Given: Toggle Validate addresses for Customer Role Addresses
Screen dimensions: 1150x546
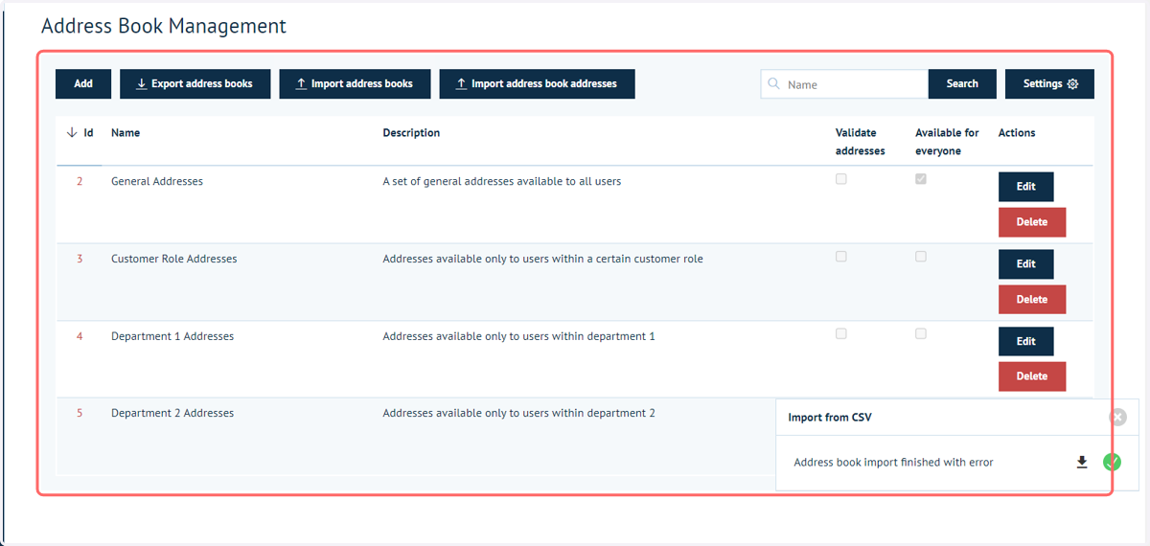Looking at the screenshot, I should (841, 257).
